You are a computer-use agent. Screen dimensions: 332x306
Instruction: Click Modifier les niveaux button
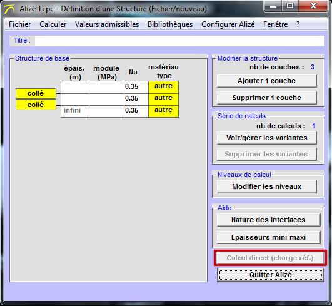(267, 186)
